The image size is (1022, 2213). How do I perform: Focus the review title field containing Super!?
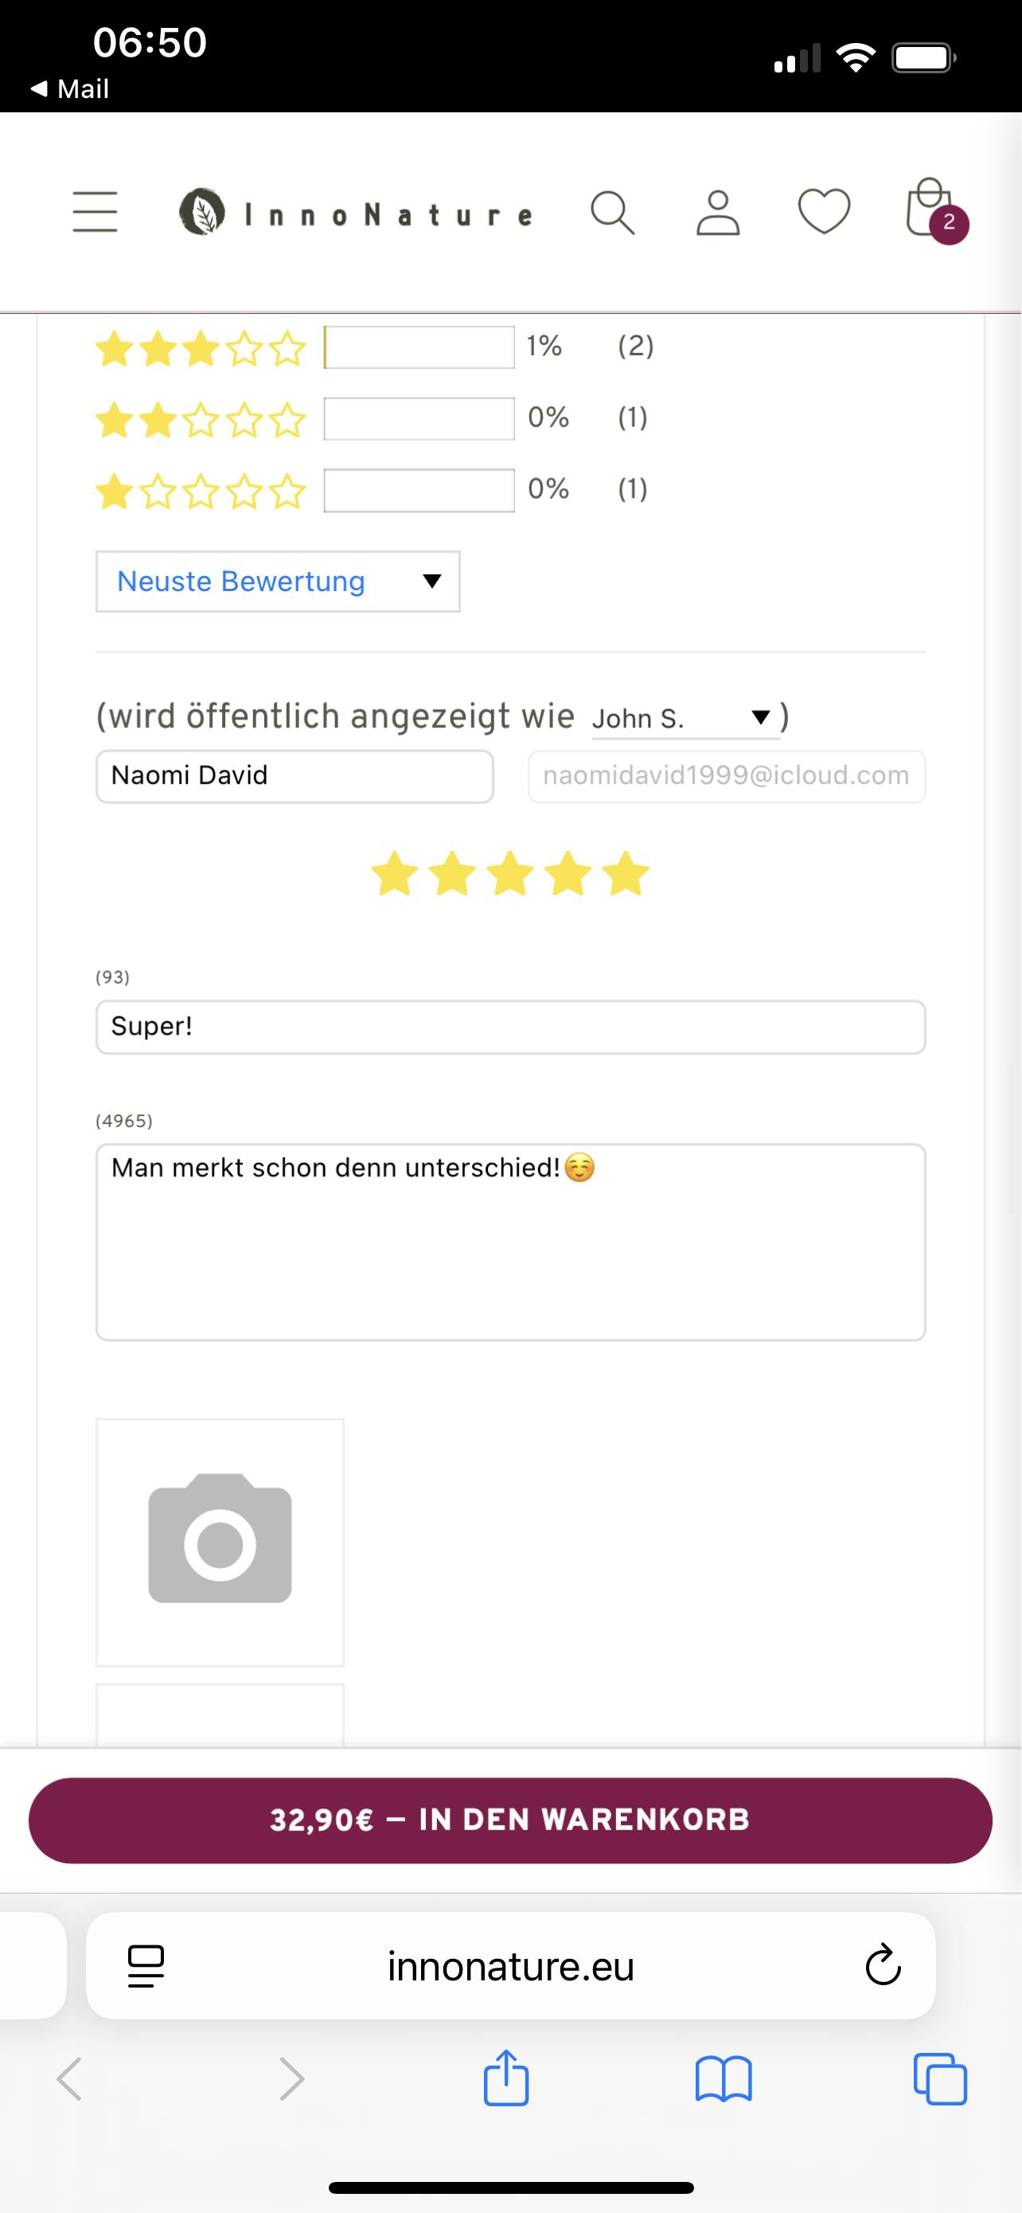[510, 1027]
